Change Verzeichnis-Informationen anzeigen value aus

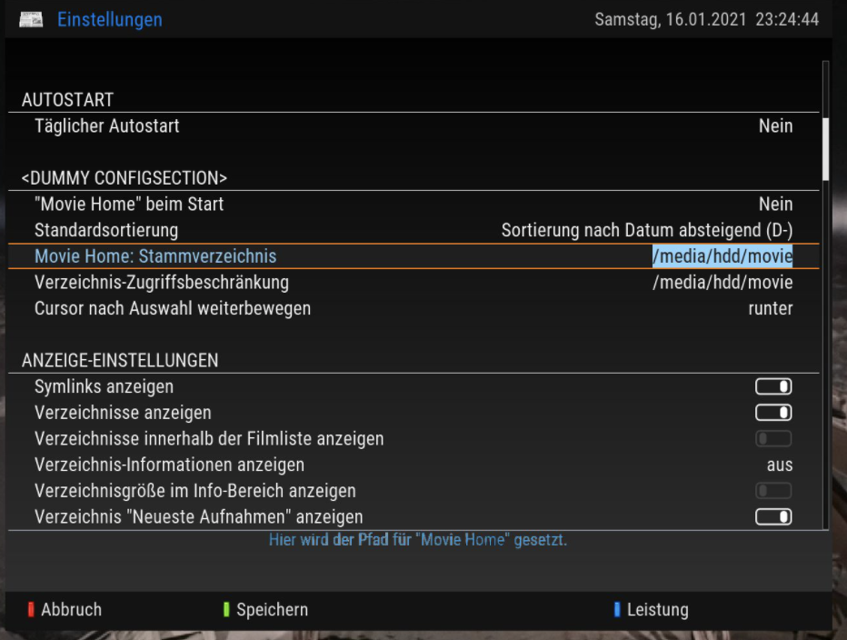click(x=779, y=465)
